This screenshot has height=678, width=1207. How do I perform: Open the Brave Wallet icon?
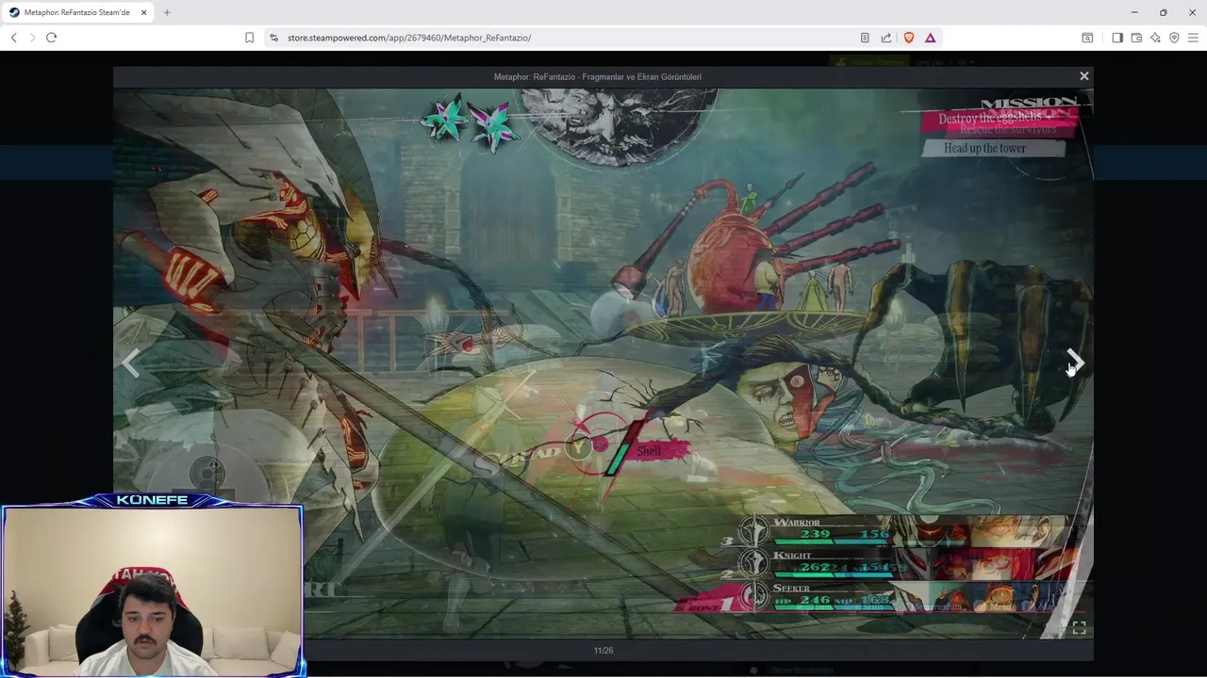tap(1136, 38)
